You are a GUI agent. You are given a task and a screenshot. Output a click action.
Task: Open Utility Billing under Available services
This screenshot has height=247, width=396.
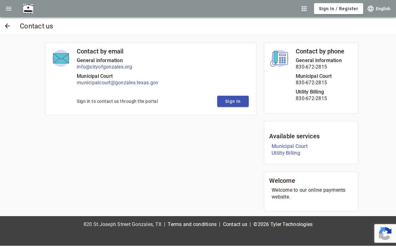click(286, 153)
